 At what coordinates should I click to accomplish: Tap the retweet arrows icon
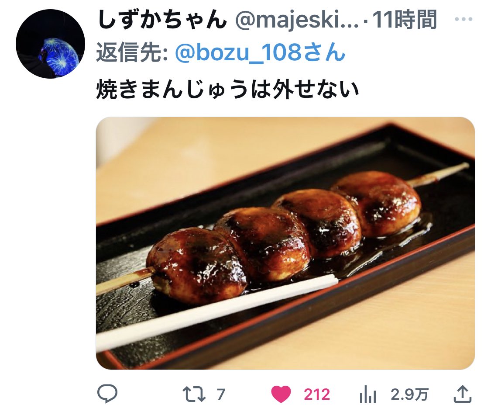point(194,395)
